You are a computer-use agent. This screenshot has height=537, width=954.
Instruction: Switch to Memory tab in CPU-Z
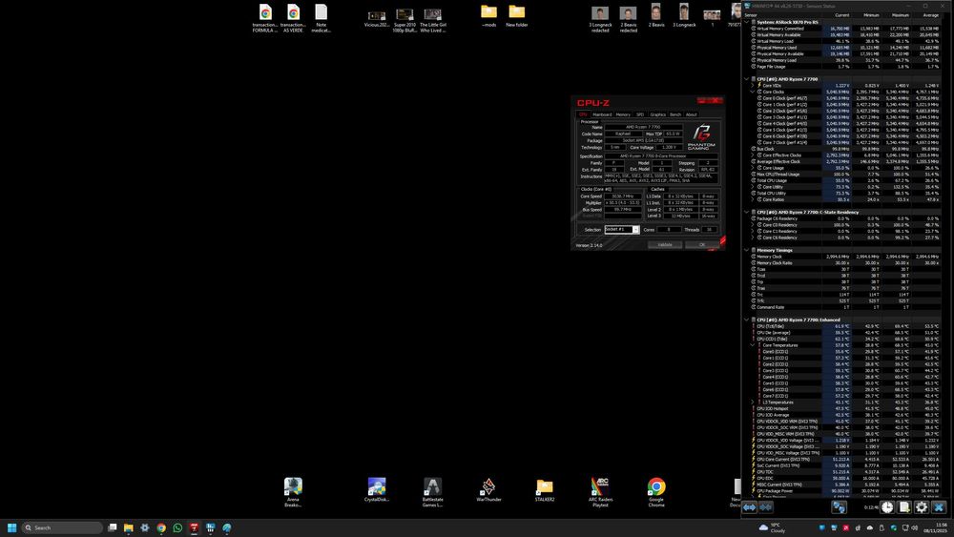pyautogui.click(x=623, y=114)
